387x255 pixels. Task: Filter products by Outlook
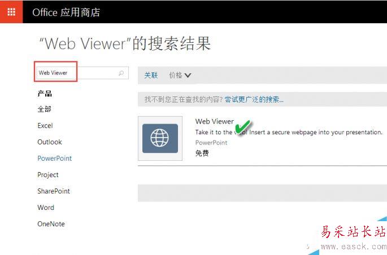[x=50, y=142]
